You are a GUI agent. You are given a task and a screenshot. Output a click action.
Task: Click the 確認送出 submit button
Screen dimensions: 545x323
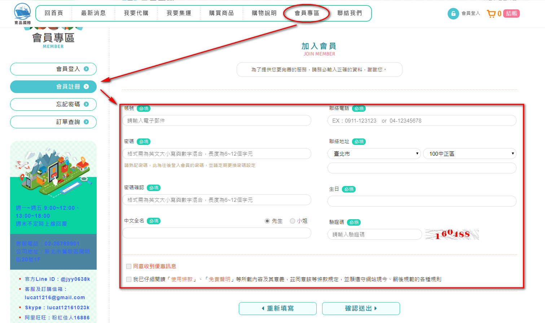361,309
